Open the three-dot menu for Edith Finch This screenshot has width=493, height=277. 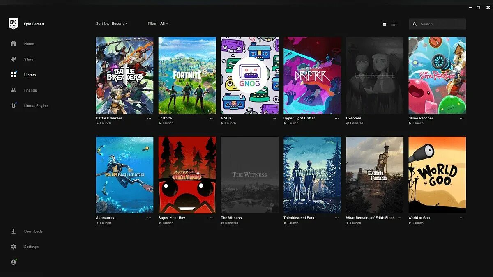399,218
